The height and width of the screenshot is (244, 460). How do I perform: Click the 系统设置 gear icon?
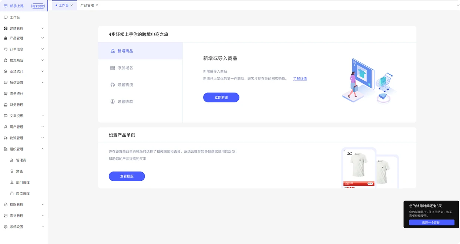(6, 227)
